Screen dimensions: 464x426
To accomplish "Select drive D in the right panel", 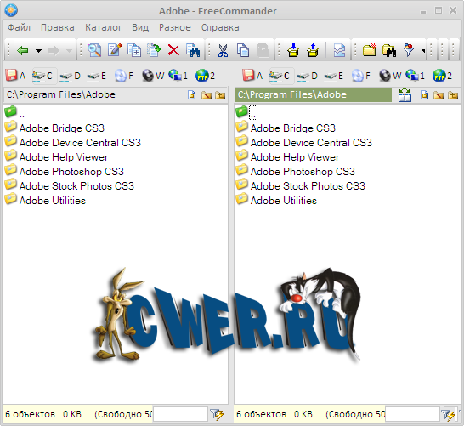I will (x=307, y=76).
